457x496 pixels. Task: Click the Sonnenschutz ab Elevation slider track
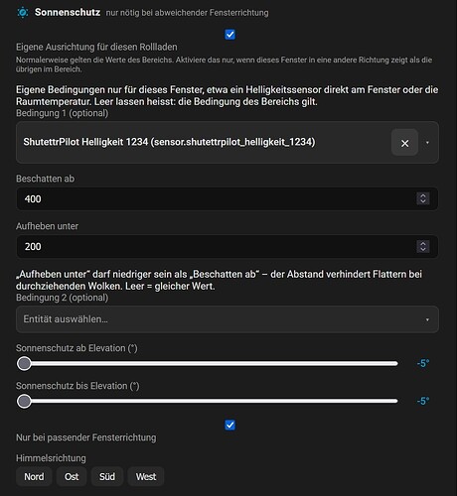pos(211,364)
